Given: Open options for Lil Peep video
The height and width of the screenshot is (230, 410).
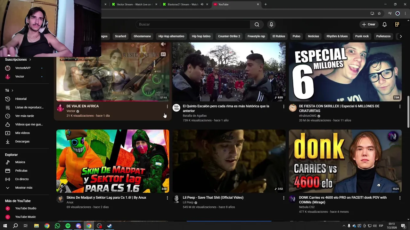Looking at the screenshot, I should 283,198.
